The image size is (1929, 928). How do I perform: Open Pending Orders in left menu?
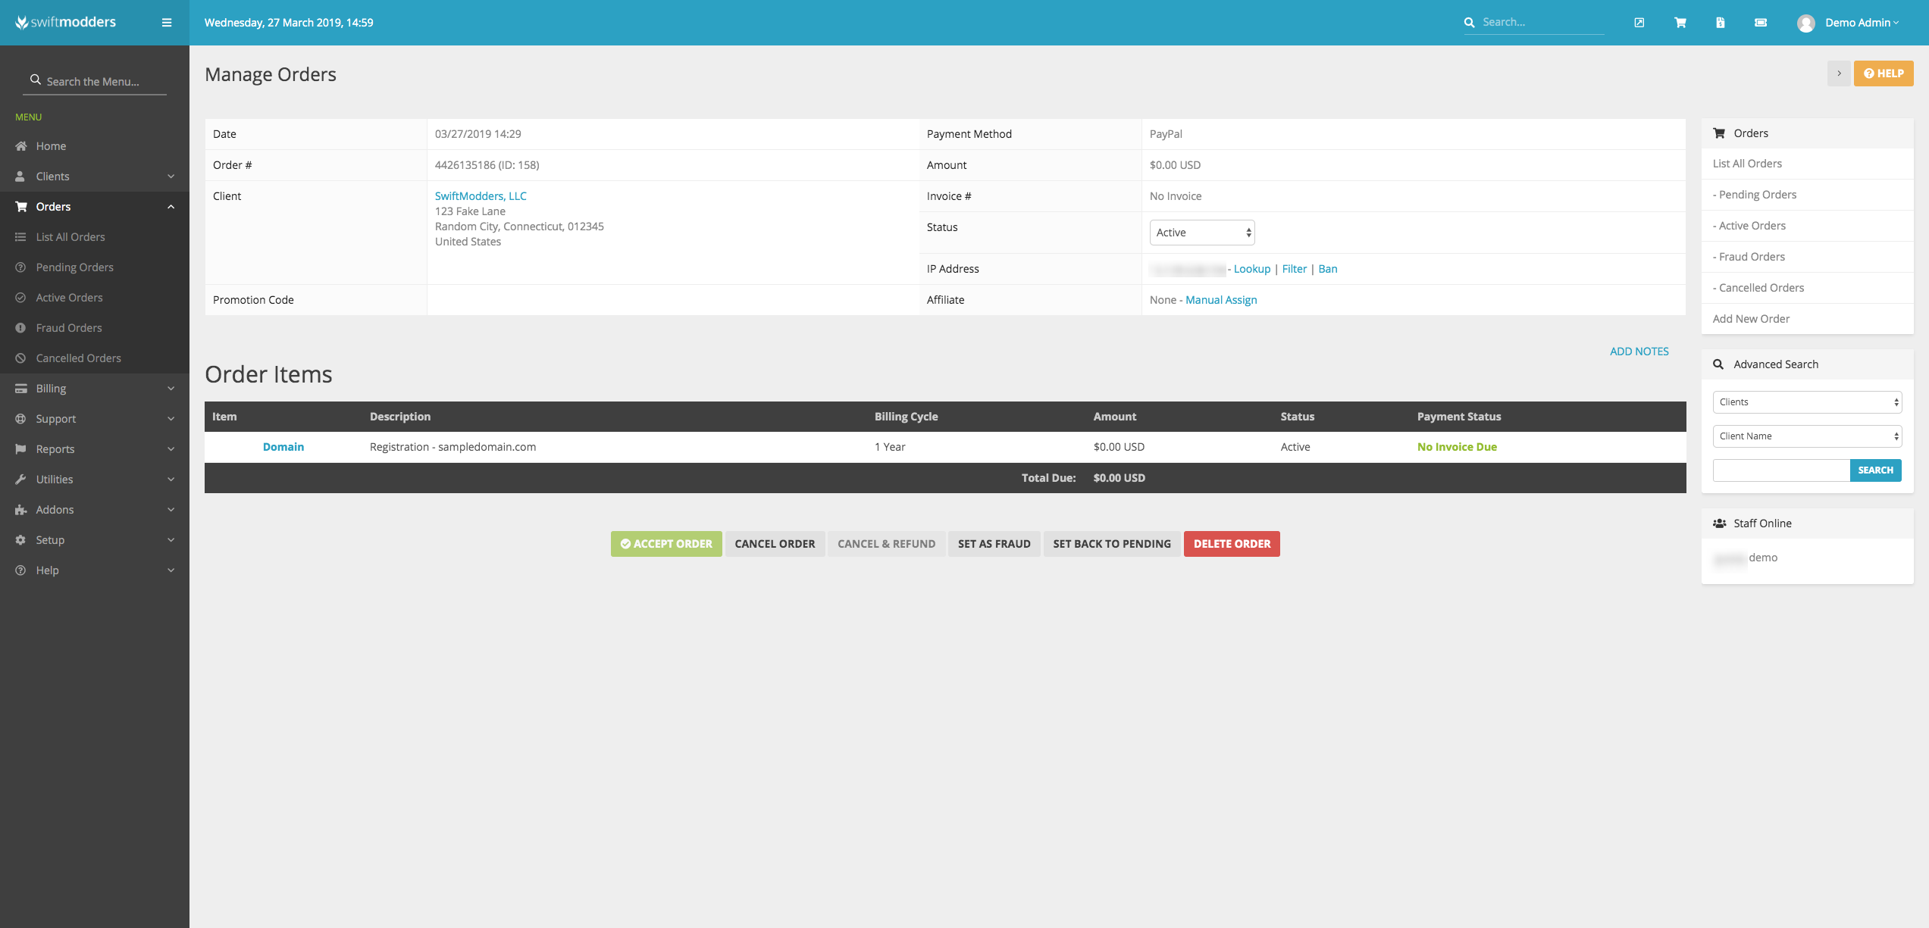pos(74,267)
